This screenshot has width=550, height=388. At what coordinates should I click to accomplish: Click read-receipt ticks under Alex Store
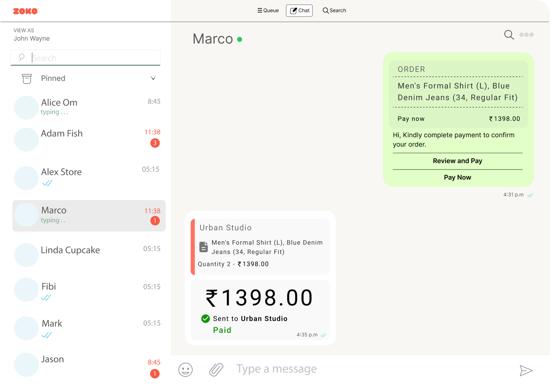47,183
